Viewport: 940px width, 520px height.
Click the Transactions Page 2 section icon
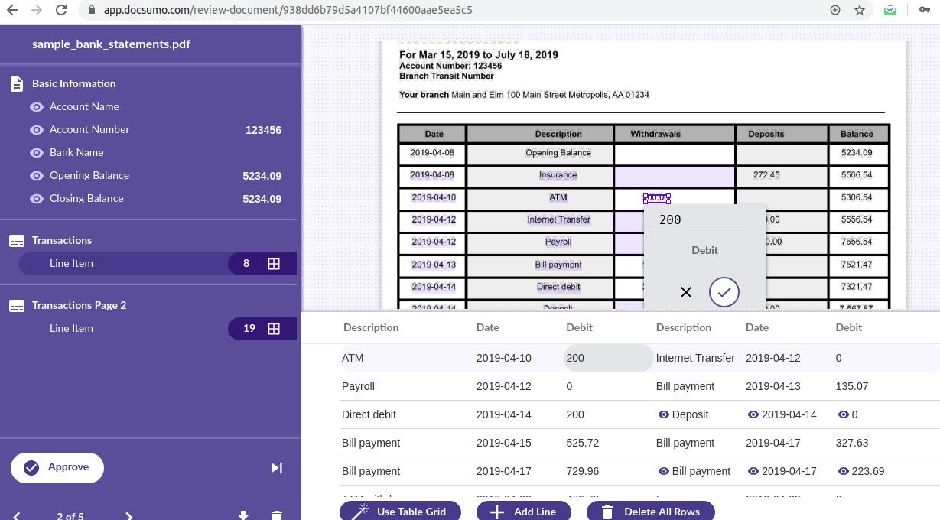click(17, 306)
